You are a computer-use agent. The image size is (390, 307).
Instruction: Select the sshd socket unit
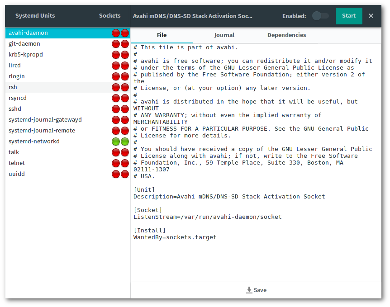[x=68, y=109]
